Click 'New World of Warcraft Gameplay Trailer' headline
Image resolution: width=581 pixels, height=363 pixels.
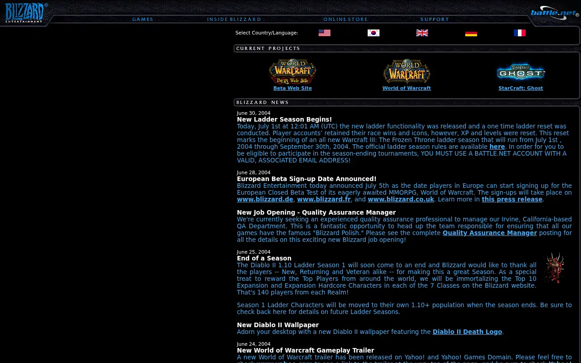305,350
